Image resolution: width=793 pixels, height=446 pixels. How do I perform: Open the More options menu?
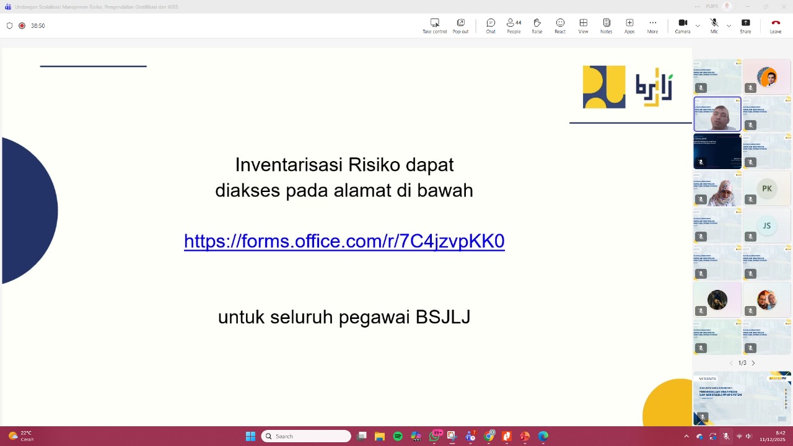tap(652, 25)
